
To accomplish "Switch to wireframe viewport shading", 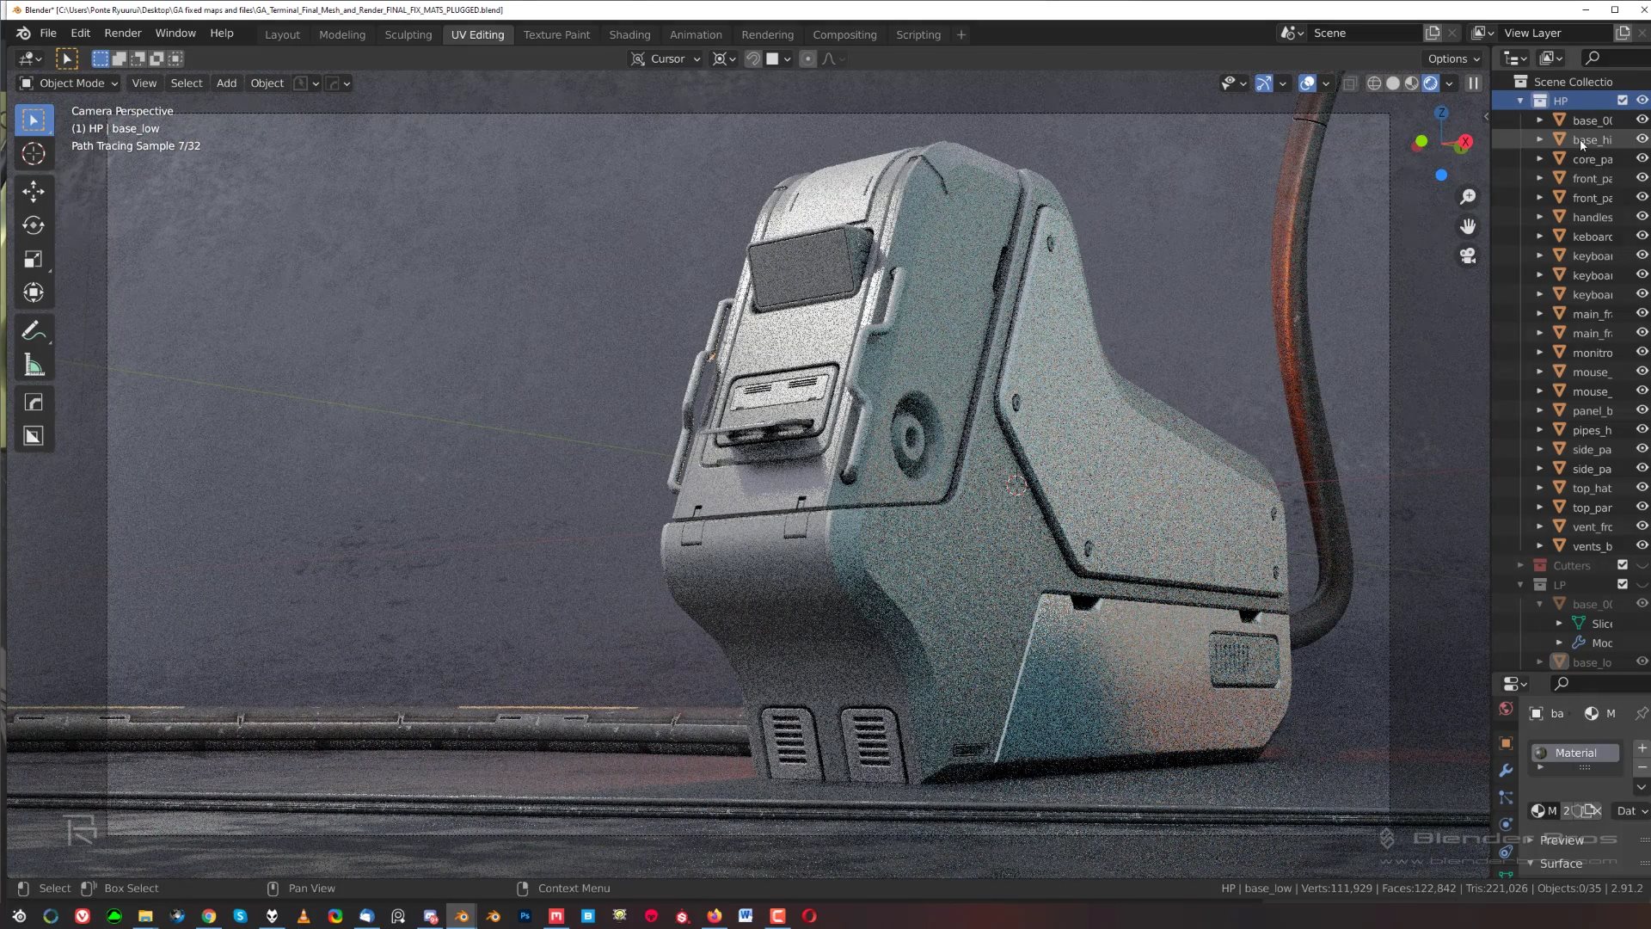I will (x=1374, y=83).
